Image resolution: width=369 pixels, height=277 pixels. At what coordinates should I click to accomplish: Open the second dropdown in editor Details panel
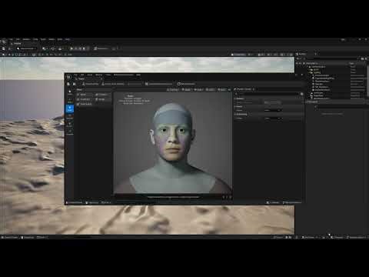273,110
